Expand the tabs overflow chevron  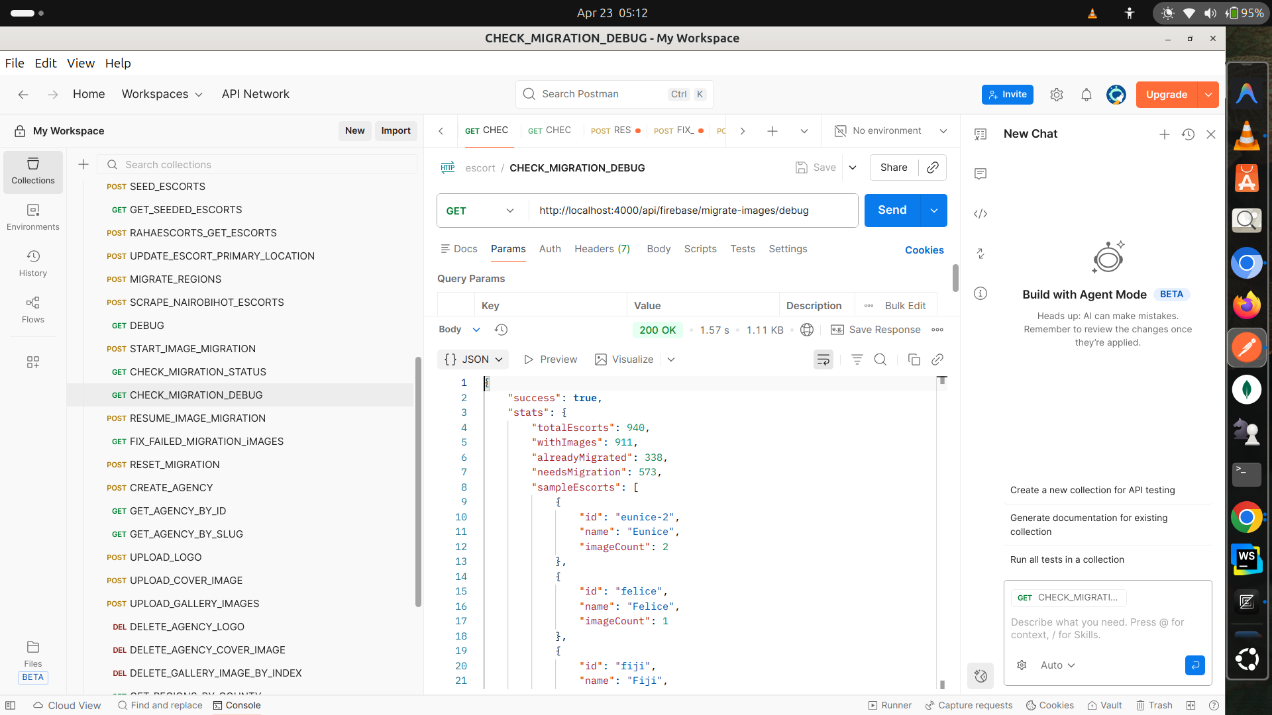(x=804, y=131)
